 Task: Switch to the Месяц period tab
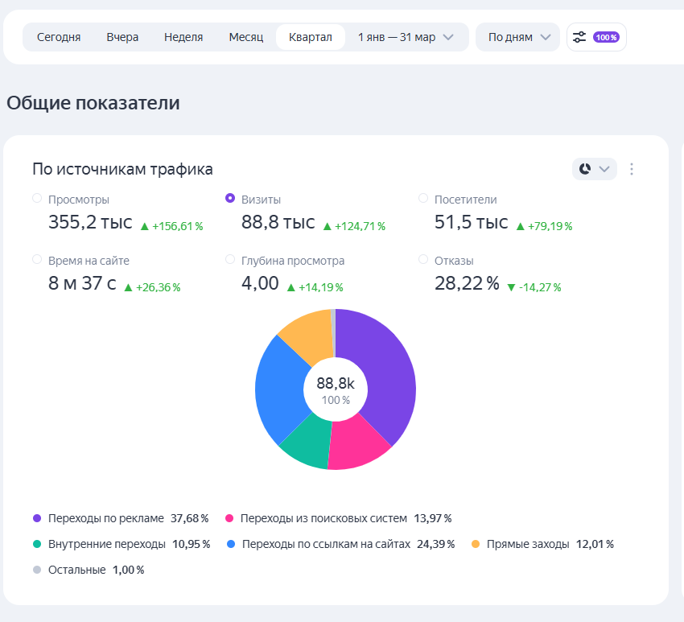coord(246,37)
